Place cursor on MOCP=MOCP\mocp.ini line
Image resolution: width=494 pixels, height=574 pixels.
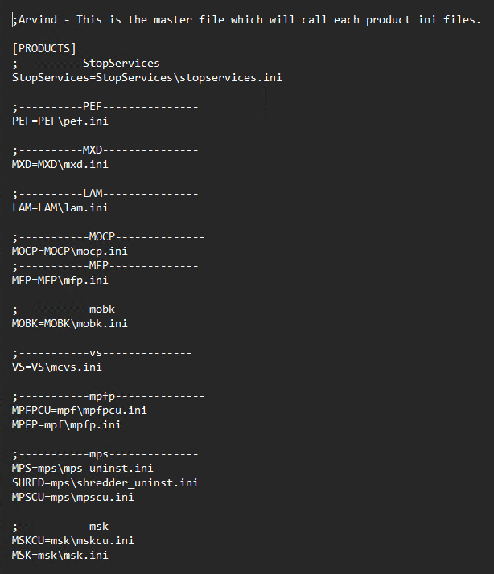tap(69, 251)
